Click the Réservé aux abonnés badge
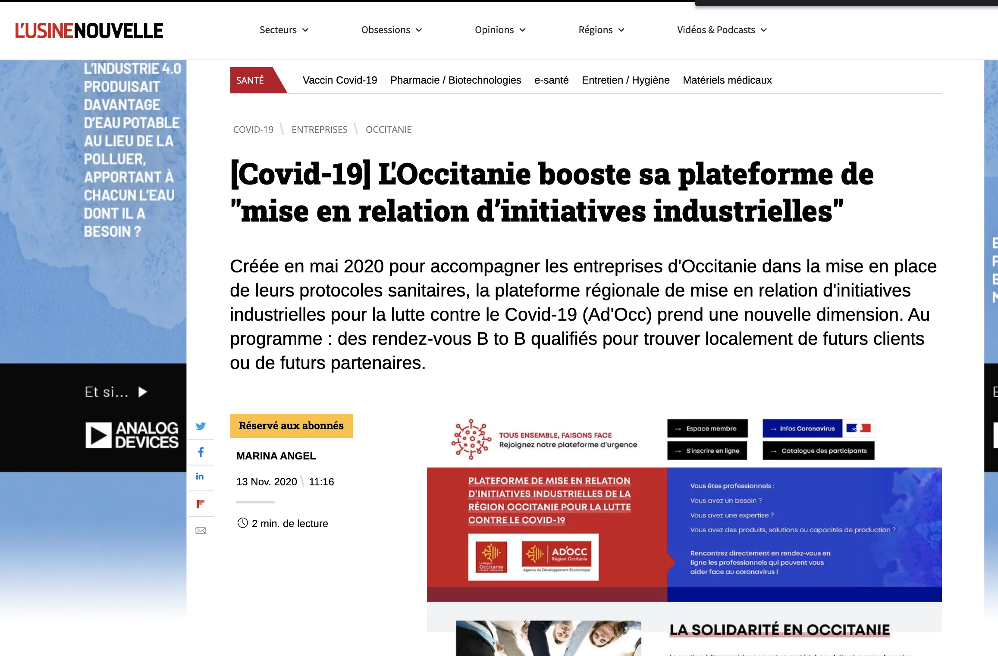Screen dimensions: 998x656 click(291, 426)
